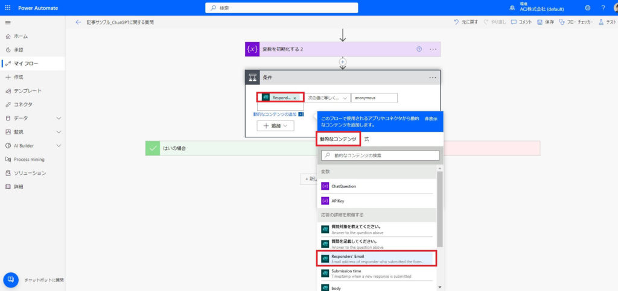618x291 pixels.
Task: Click the 保存 save button
Action: point(546,22)
